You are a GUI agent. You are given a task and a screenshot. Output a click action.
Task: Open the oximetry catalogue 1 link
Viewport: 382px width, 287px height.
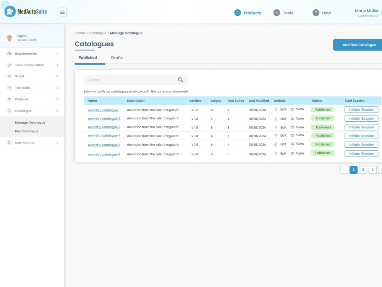[x=104, y=110]
